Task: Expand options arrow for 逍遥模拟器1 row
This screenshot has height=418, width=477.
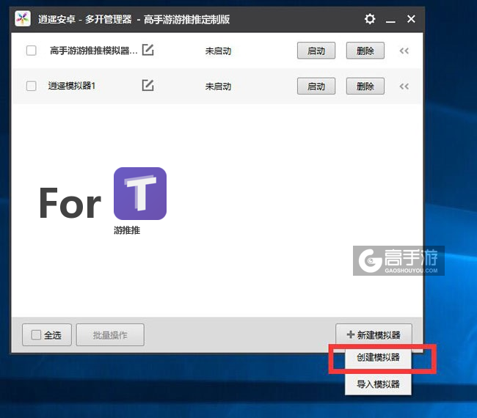Action: 404,86
